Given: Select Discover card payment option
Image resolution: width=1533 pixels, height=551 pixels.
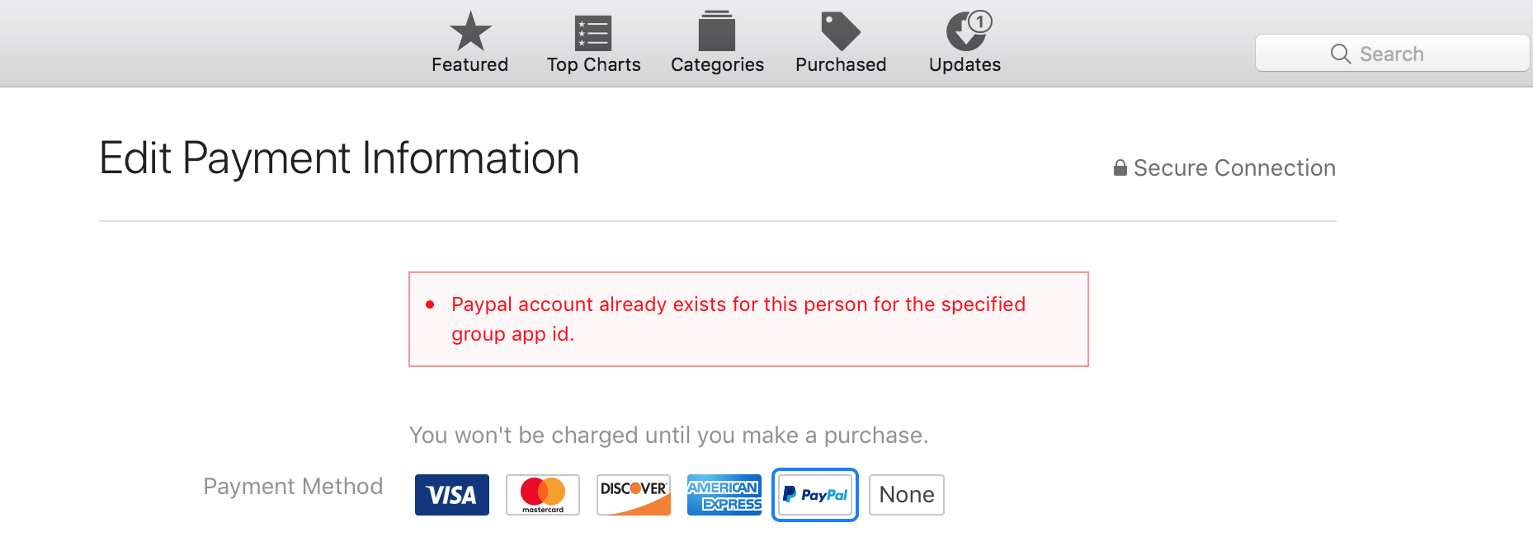Looking at the screenshot, I should (633, 495).
